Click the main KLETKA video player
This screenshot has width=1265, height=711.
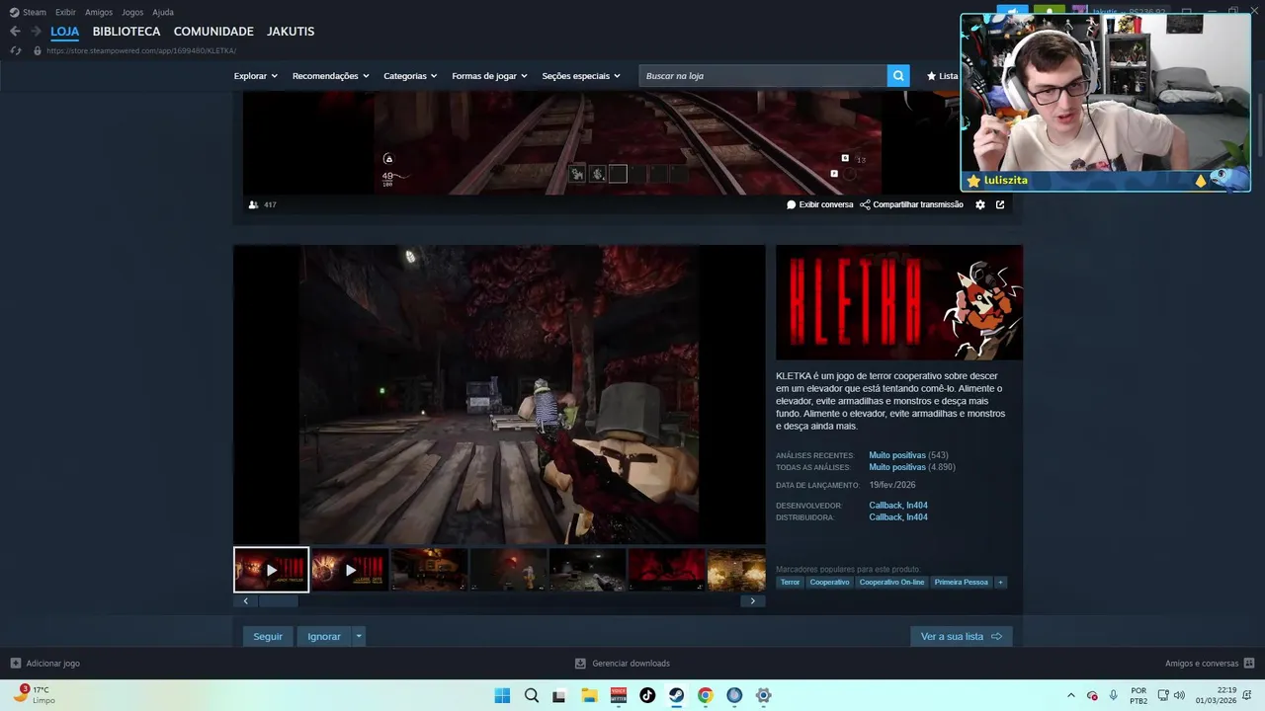(x=499, y=394)
